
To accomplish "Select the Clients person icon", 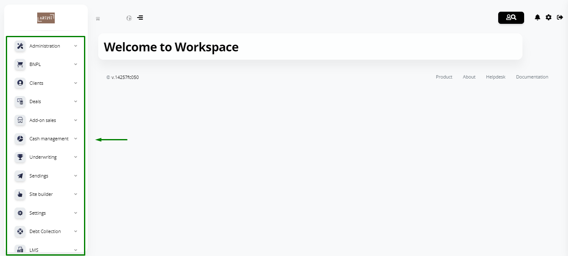I will 20,83.
